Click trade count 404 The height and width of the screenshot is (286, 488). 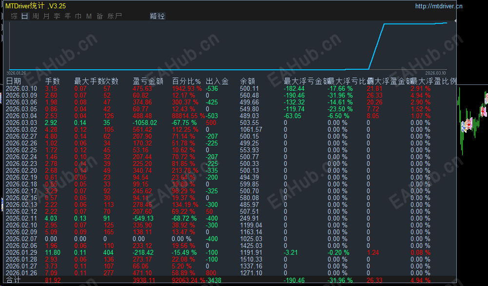(109, 253)
